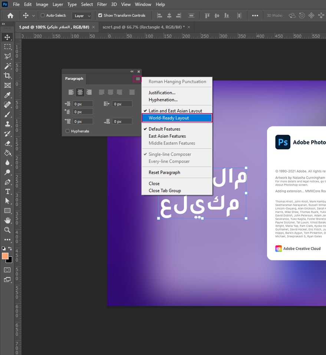Align bottom edges in options bar
The image size is (326, 355).
pos(226,16)
